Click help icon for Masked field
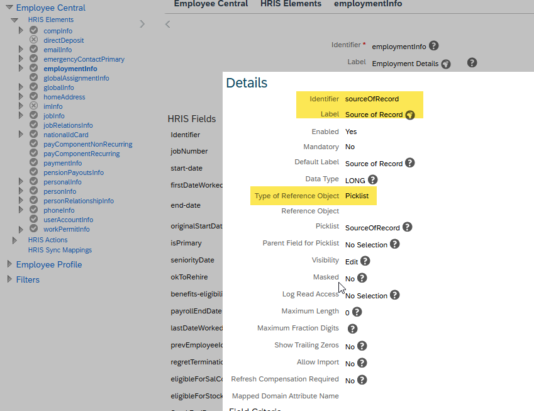 [362, 278]
